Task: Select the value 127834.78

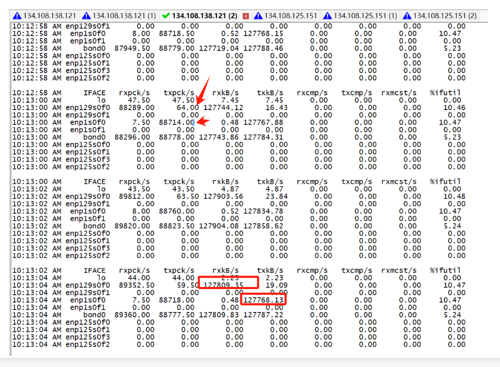Action: pos(263,211)
